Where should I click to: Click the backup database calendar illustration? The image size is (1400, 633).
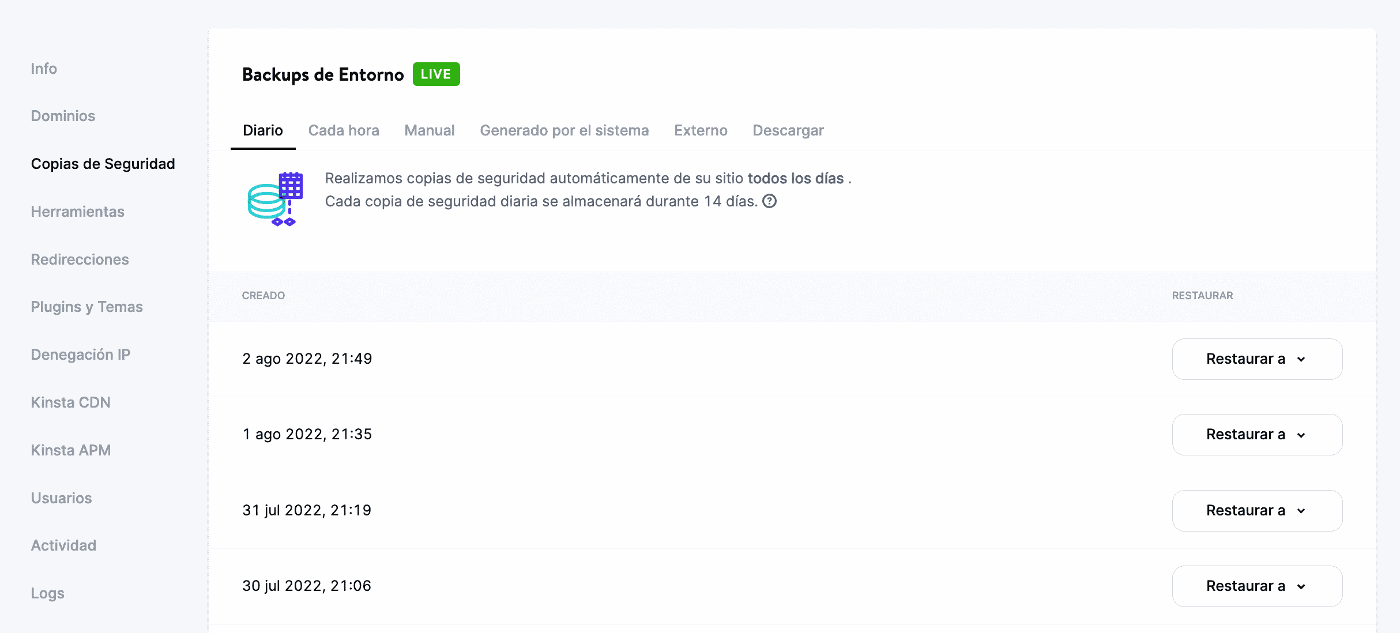275,199
